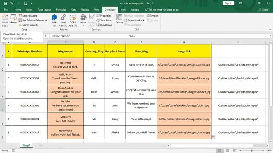Click zoom out minus button
This screenshot has width=273, height=153.
(x=241, y=150)
